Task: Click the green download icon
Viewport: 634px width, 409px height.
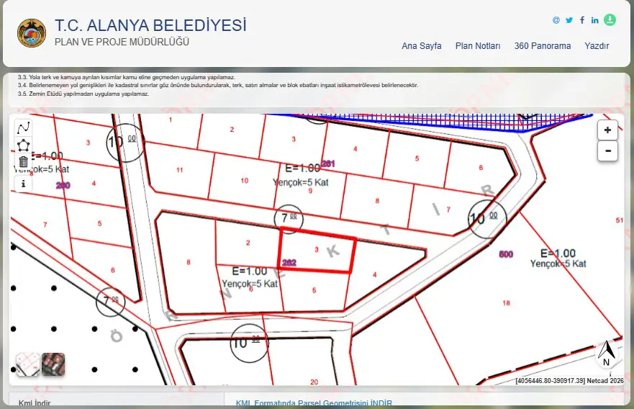Action: pyautogui.click(x=610, y=20)
